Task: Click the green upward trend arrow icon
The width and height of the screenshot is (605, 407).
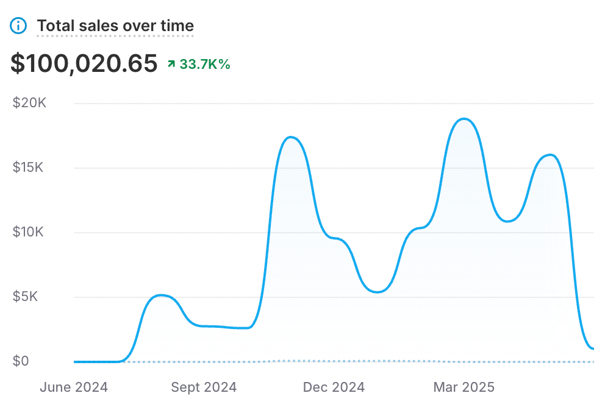Action: (x=171, y=64)
